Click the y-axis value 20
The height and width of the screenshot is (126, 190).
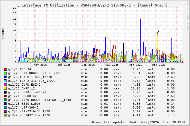click(15, 8)
